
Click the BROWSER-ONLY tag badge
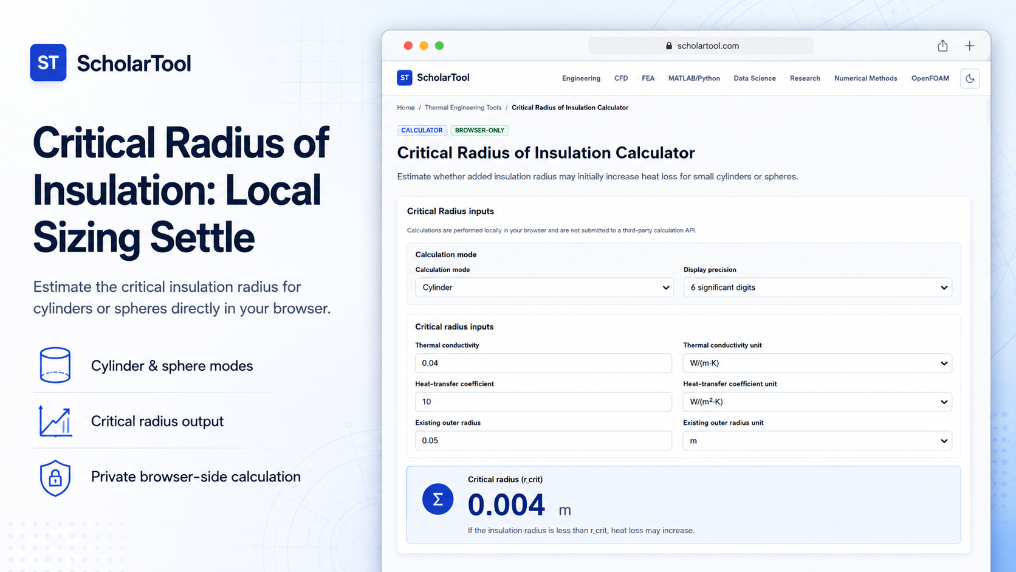(x=479, y=130)
